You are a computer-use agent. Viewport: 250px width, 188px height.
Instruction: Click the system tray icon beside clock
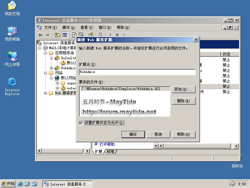pyautogui.click(x=233, y=184)
